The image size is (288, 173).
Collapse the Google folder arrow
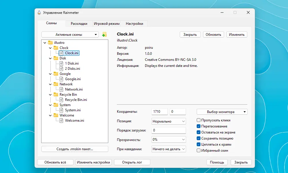[x=50, y=74]
